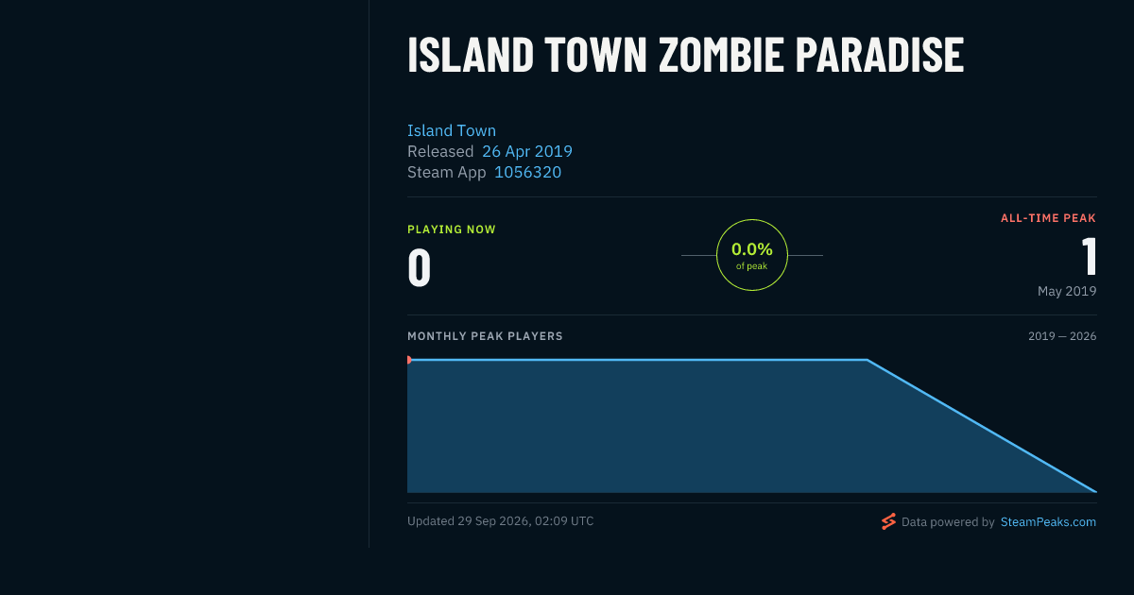The width and height of the screenshot is (1134, 595).
Task: Click the May 2019 peak date
Action: point(1067,291)
